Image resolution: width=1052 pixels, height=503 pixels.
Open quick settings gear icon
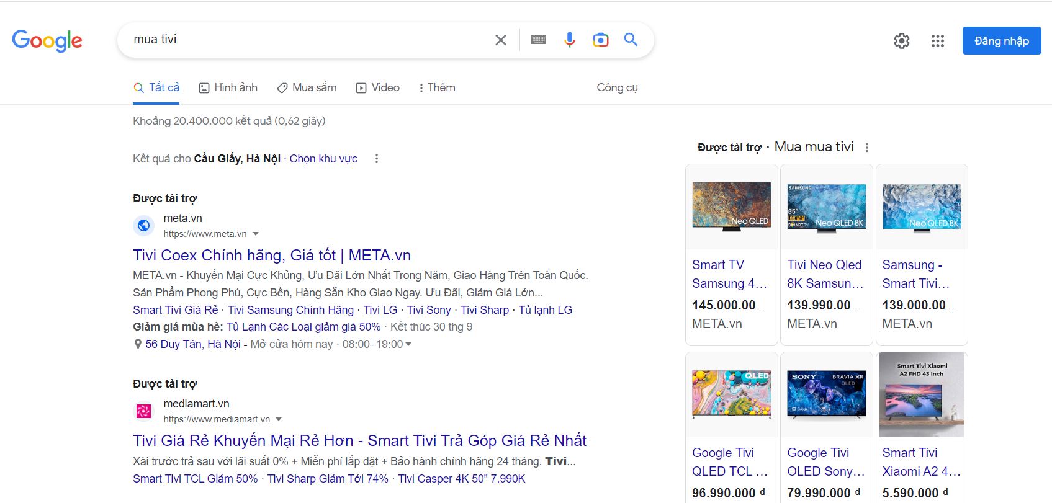(902, 41)
